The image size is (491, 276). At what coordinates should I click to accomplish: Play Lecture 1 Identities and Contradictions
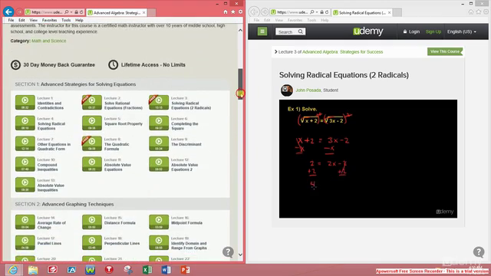25,102
